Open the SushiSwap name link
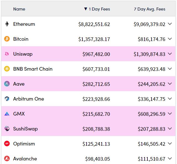 pos(25,129)
